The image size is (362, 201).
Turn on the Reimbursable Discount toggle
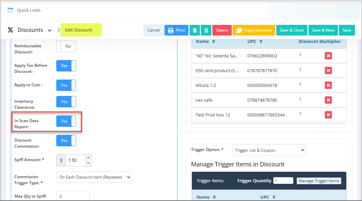tap(66, 46)
